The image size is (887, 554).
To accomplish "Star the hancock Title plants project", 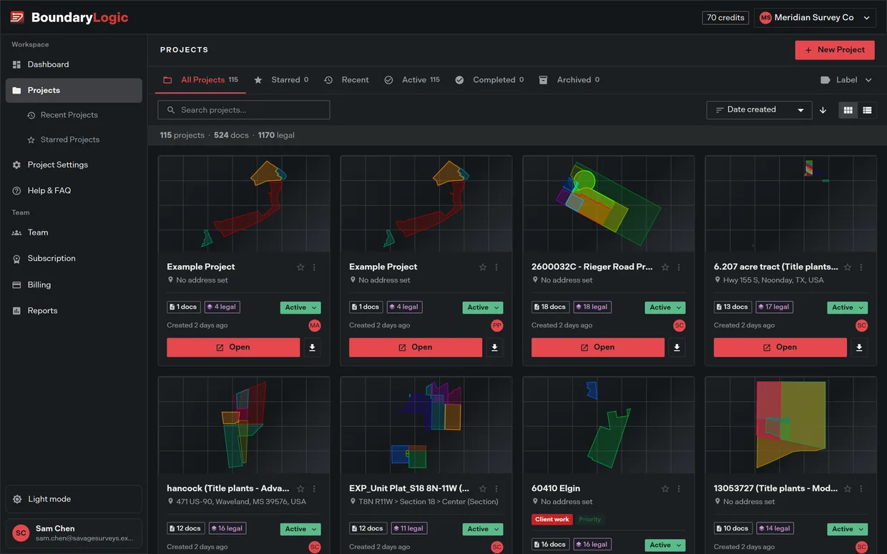I will coord(300,489).
